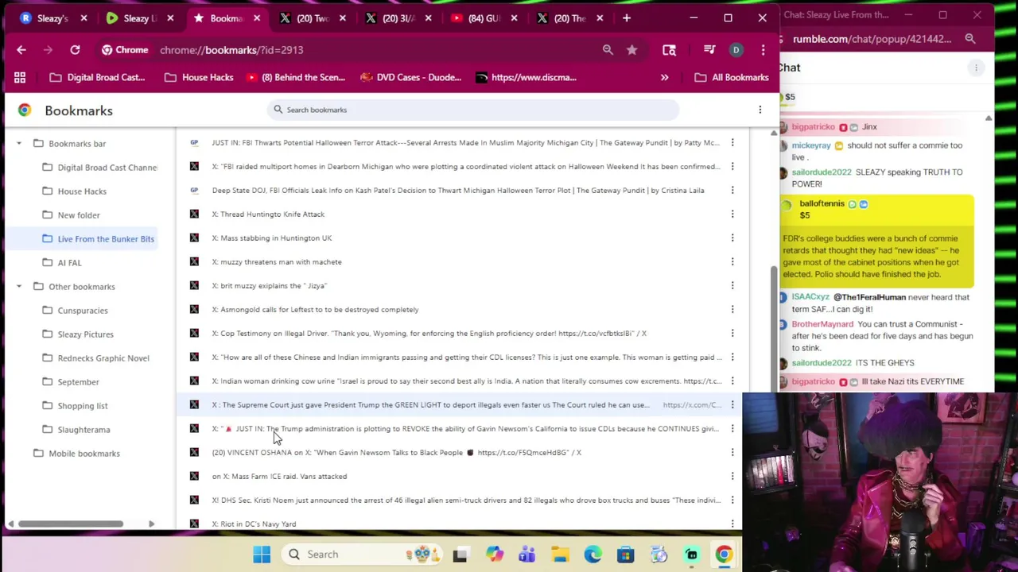This screenshot has height=572, width=1018.
Task: Click the sidebar horizontal scrollbar thumb
Action: (x=71, y=524)
